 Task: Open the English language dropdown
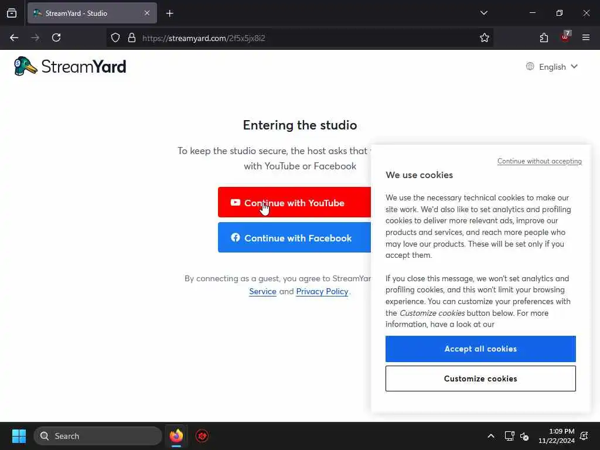(552, 67)
